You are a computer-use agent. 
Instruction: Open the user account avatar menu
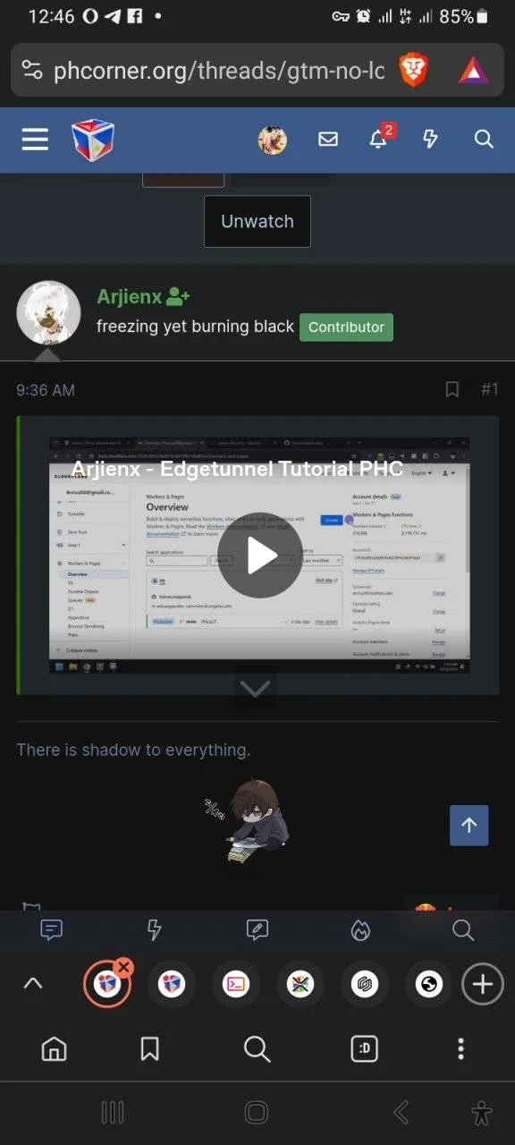(273, 140)
